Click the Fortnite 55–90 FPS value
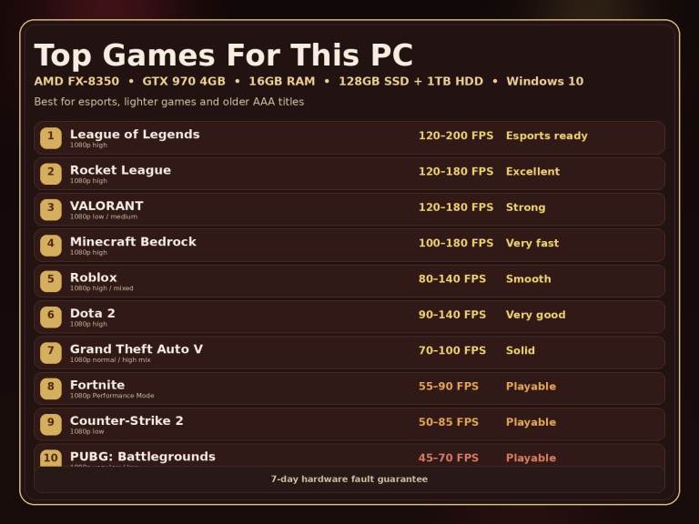Image resolution: width=699 pixels, height=524 pixels. tap(448, 387)
